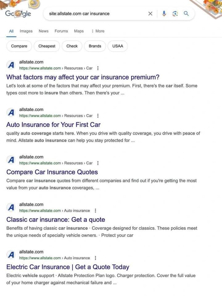Open the 'Electric Car Insurance | Get a Quote Today' result
Screen dimensions: 222x297
(68, 267)
